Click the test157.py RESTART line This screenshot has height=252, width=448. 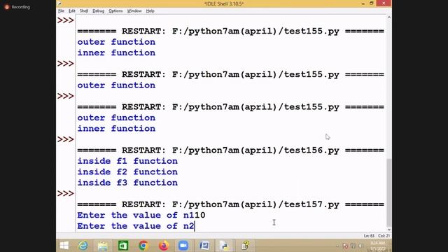(x=230, y=204)
